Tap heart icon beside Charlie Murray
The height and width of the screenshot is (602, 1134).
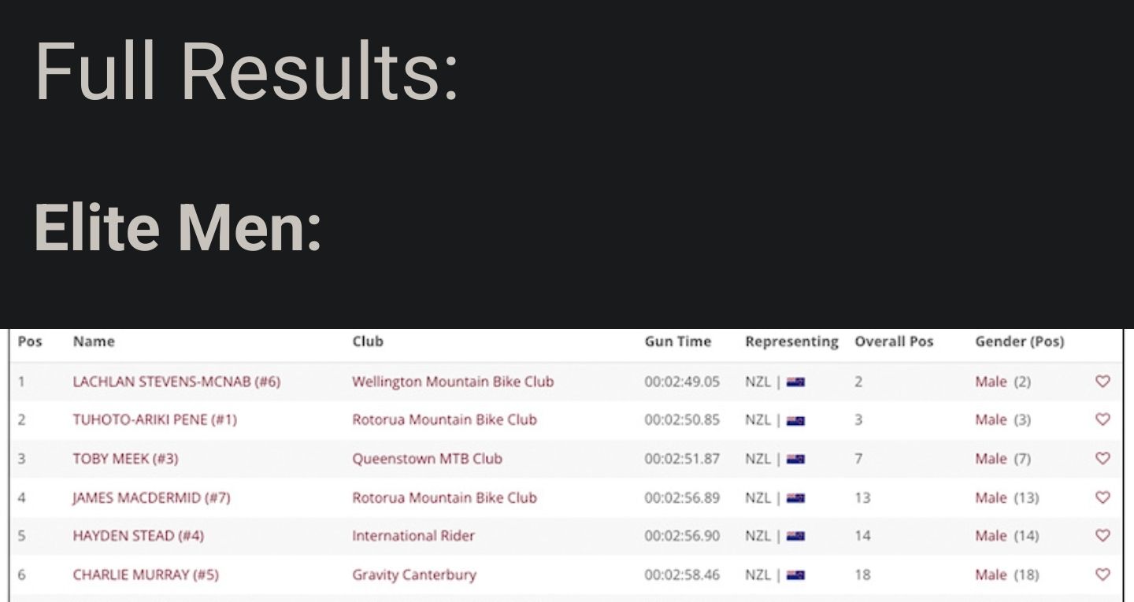click(1102, 574)
